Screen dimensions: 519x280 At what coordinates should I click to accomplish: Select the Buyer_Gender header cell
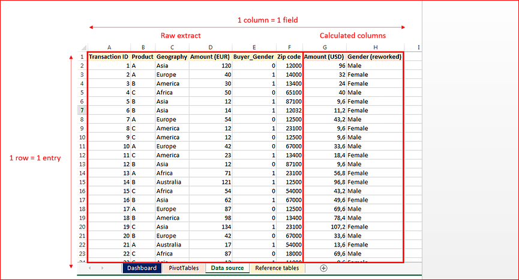[254, 56]
